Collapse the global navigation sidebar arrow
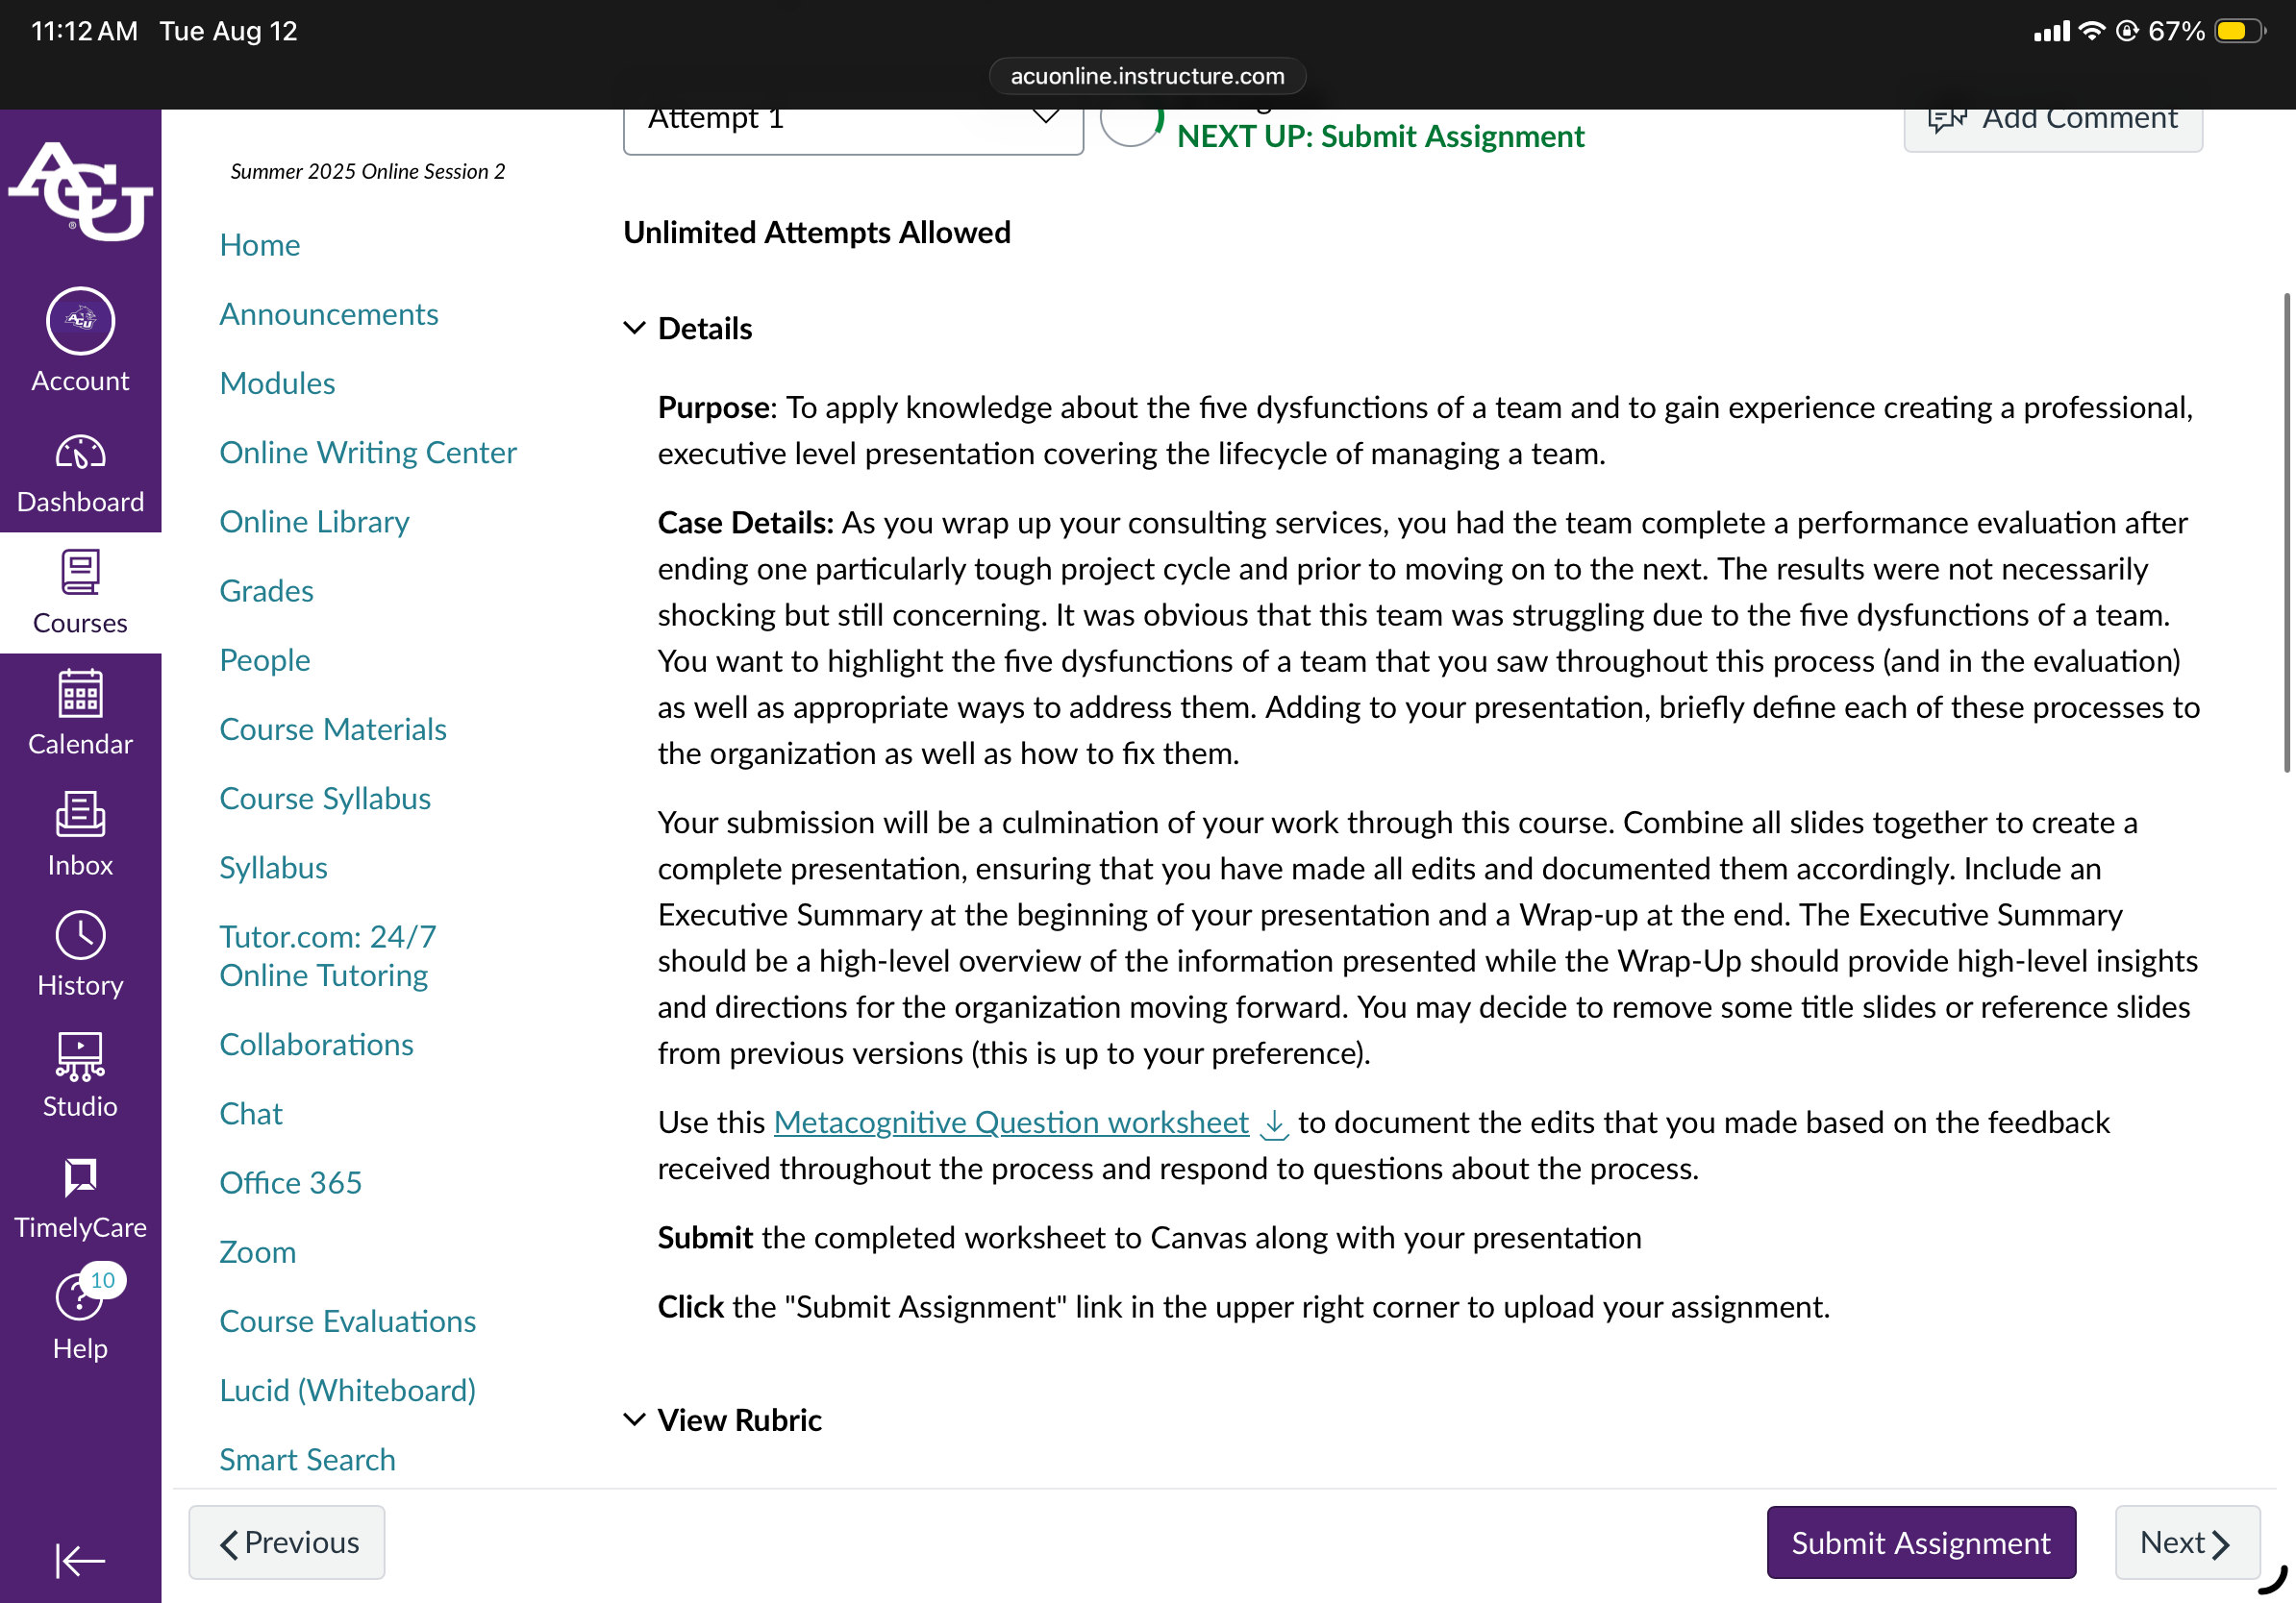Image resolution: width=2296 pixels, height=1603 pixels. 80,1560
